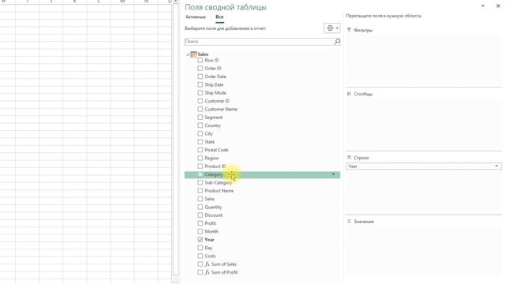
Task: Check the Sum of Sales measure
Action: [200, 264]
